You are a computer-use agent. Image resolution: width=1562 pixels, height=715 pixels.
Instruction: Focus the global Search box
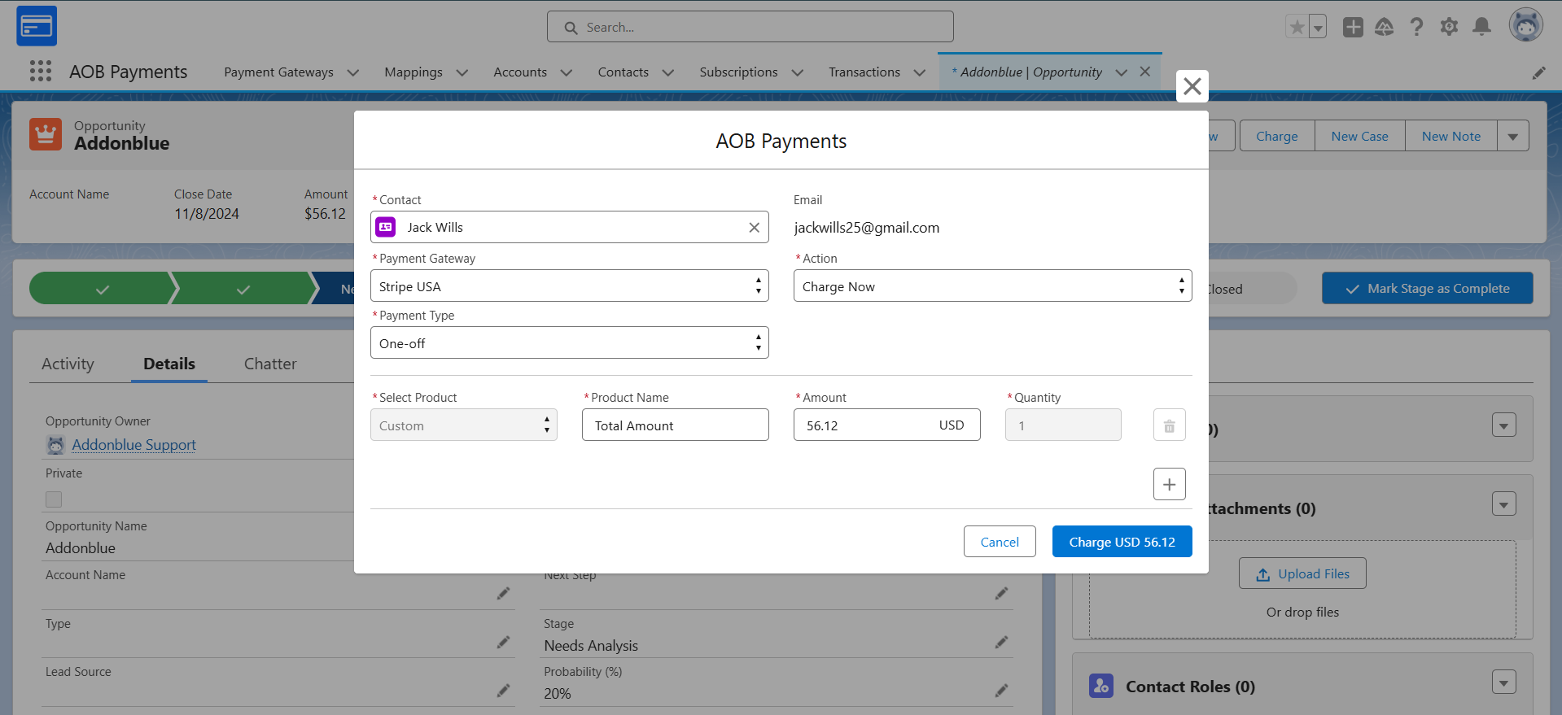(750, 27)
